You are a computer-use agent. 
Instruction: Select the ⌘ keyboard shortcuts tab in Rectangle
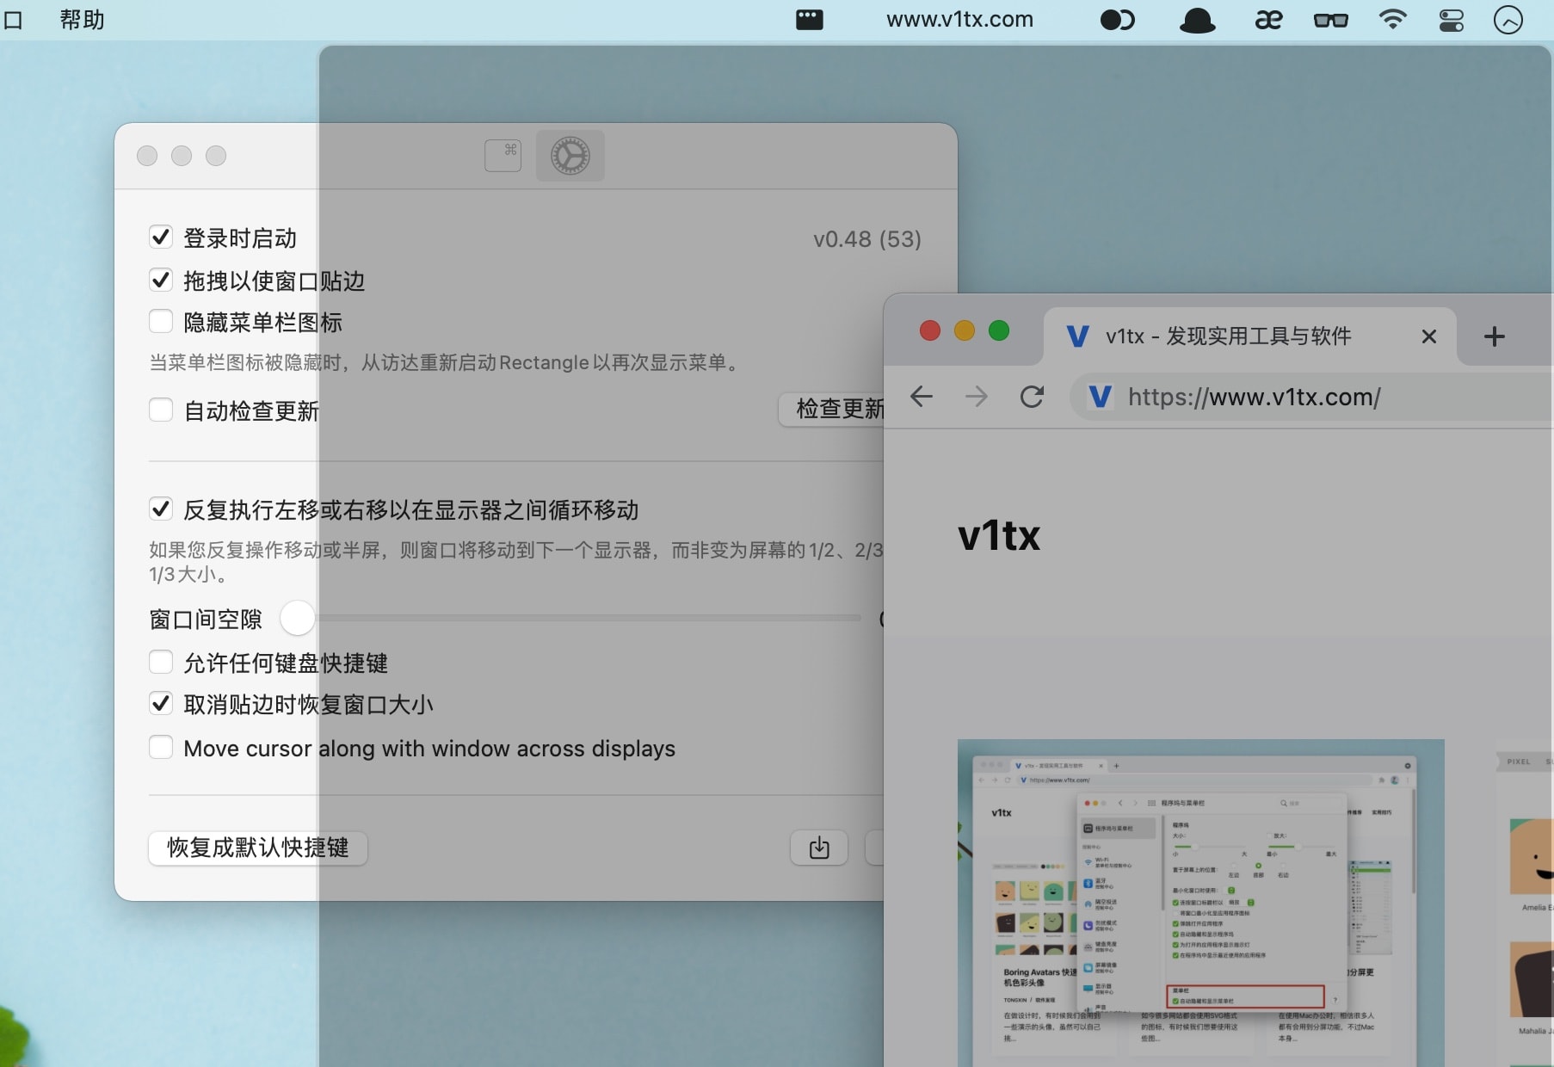point(503,156)
